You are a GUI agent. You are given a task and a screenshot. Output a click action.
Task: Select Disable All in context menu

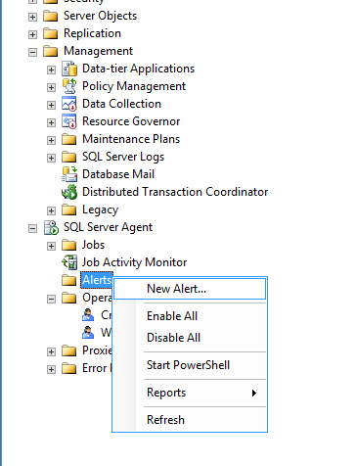coord(190,338)
